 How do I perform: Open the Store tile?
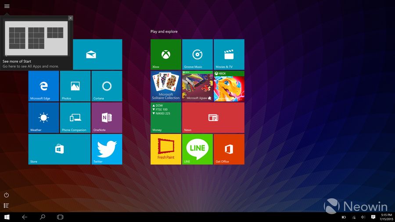click(59, 149)
